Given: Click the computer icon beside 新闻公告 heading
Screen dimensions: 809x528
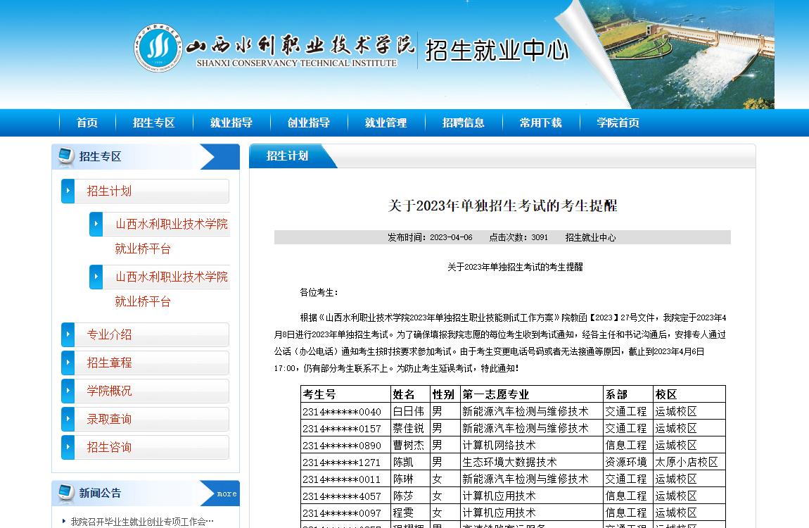Looking at the screenshot, I should click(65, 492).
